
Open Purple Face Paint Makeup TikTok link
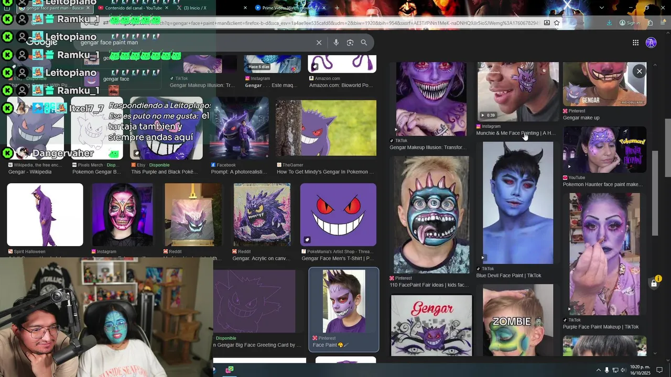point(601,327)
